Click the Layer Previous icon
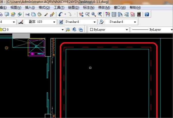Image resolution: width=173 pixels, height=118 pixels. tap(74, 29)
